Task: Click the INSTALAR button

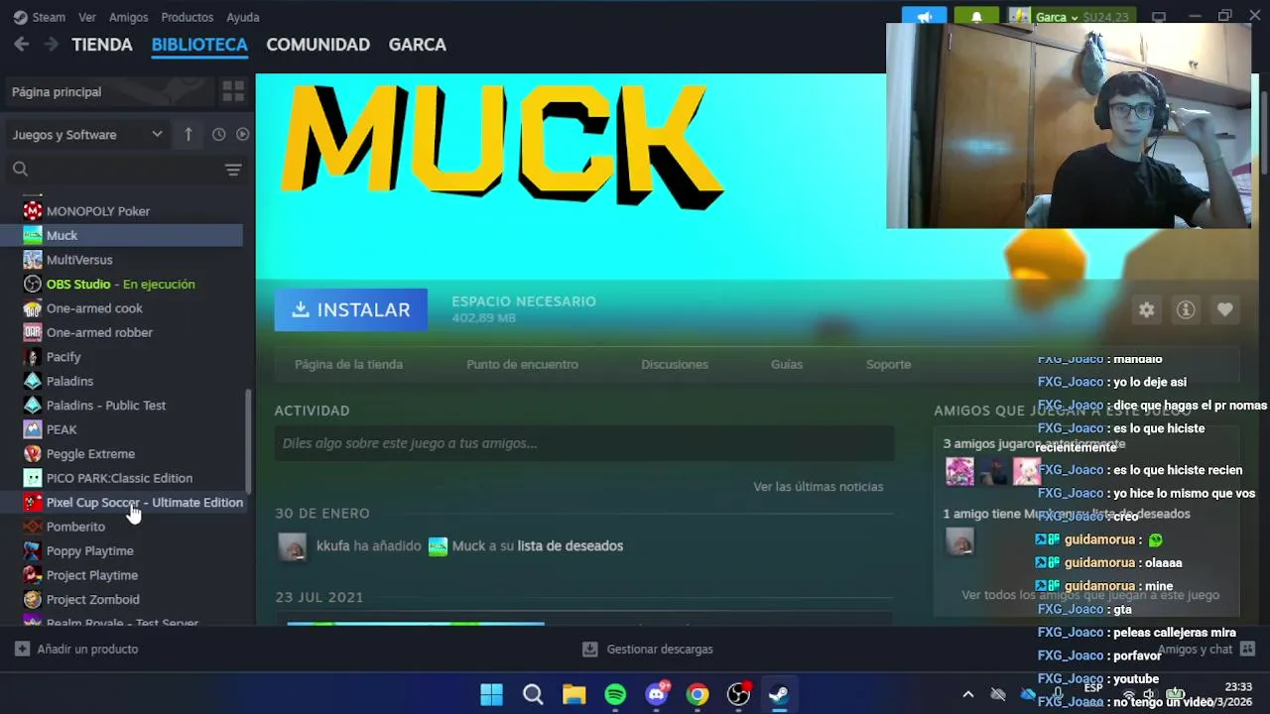Action: pyautogui.click(x=350, y=309)
